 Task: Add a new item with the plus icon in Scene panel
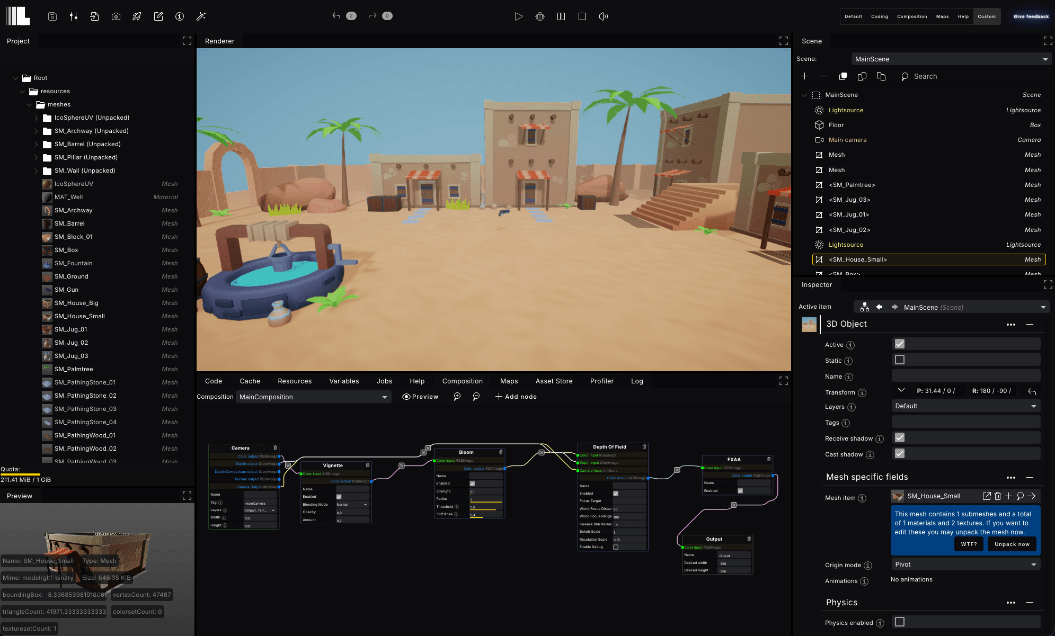click(x=804, y=76)
